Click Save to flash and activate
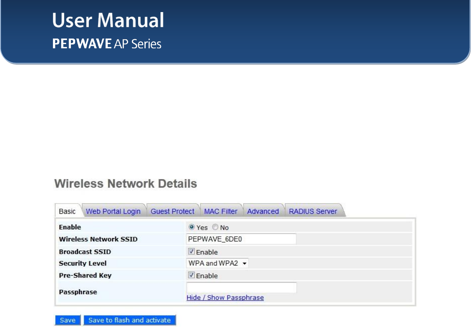 pyautogui.click(x=130, y=320)
